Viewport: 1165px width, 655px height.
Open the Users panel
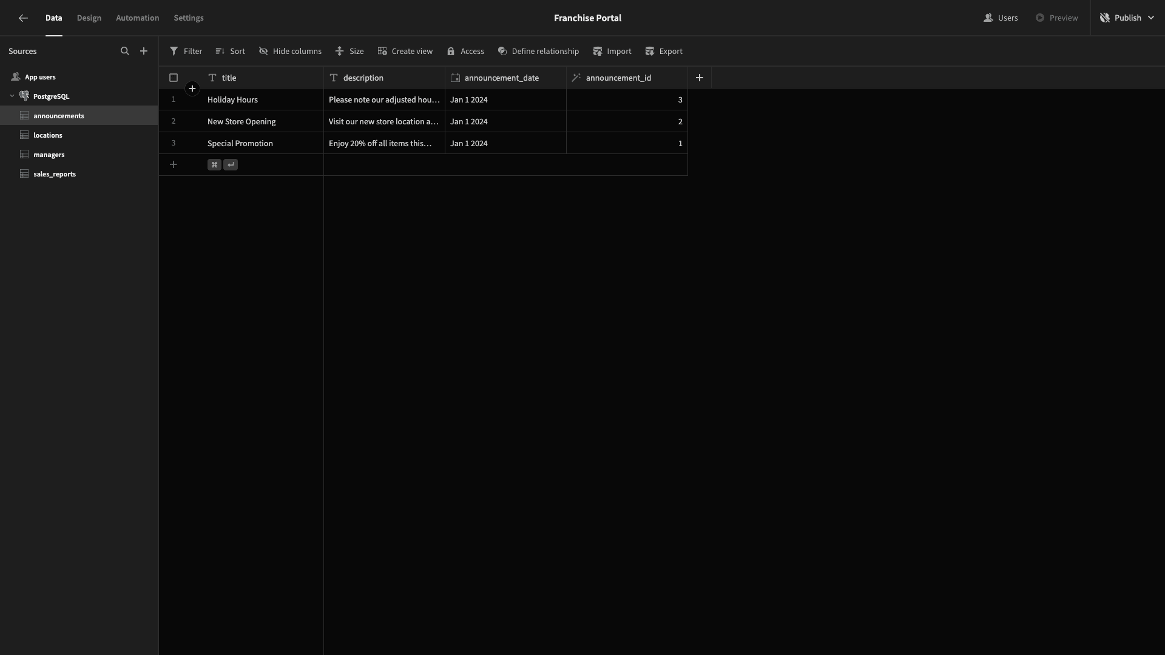[x=1001, y=18]
